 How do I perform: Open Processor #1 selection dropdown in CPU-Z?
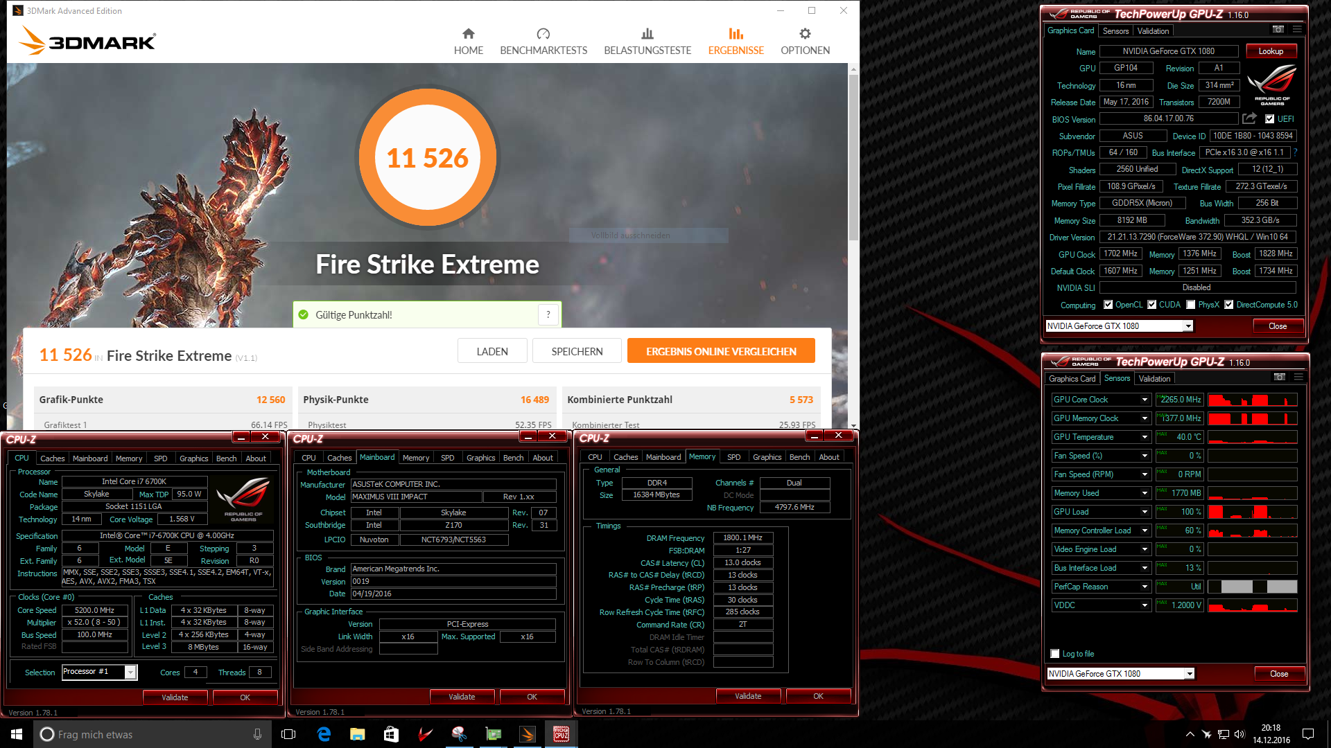pos(130,672)
